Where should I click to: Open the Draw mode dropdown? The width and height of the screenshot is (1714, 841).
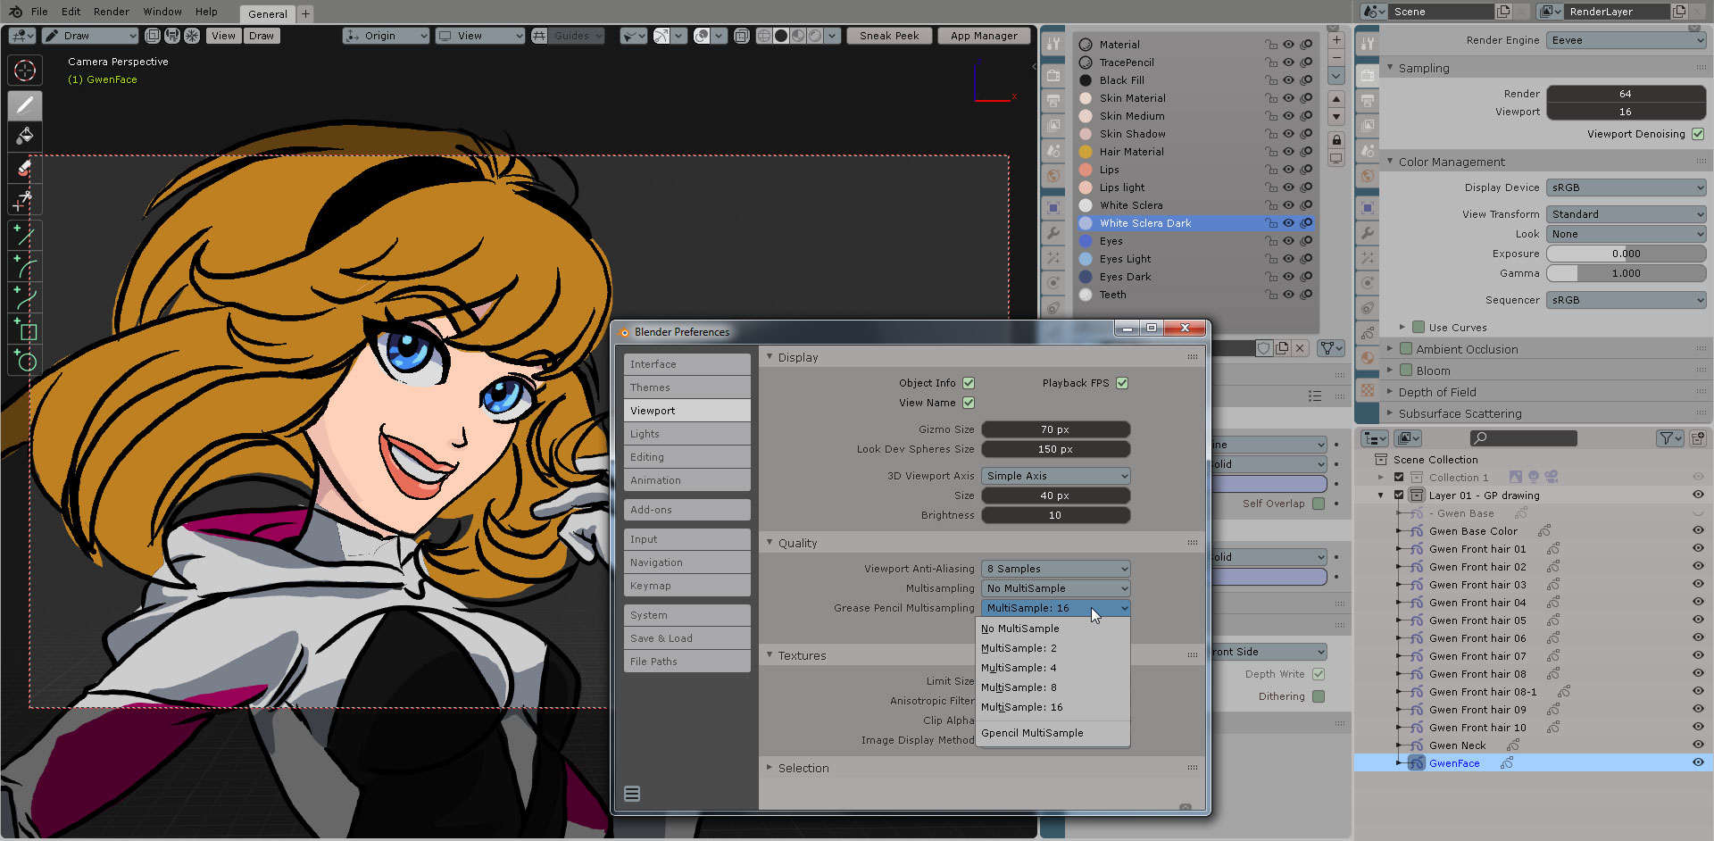pos(89,36)
